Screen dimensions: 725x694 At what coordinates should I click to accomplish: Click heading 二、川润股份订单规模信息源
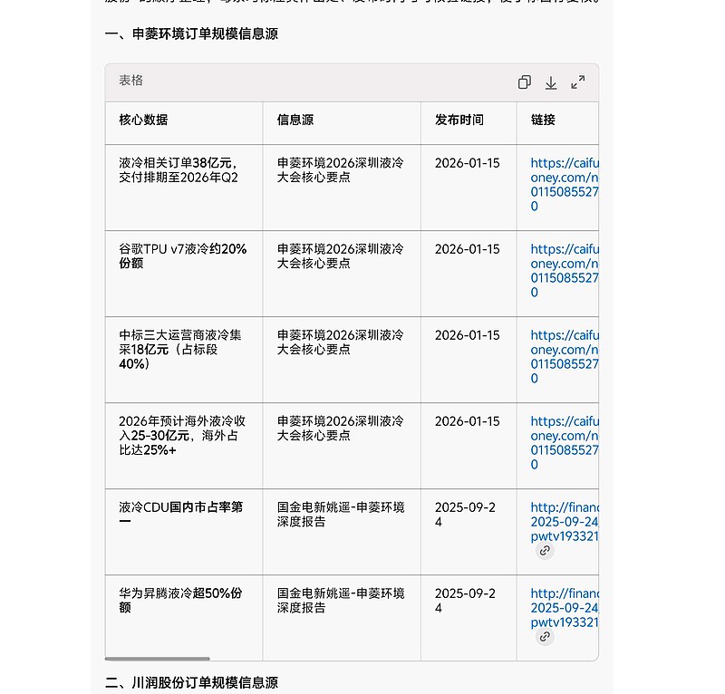(191, 682)
